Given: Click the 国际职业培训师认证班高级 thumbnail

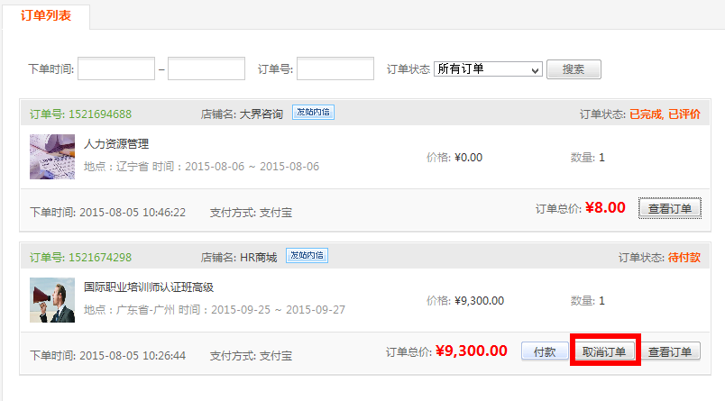Looking at the screenshot, I should tap(52, 300).
